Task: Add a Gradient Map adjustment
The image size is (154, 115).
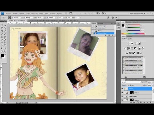Action: click(137, 53)
